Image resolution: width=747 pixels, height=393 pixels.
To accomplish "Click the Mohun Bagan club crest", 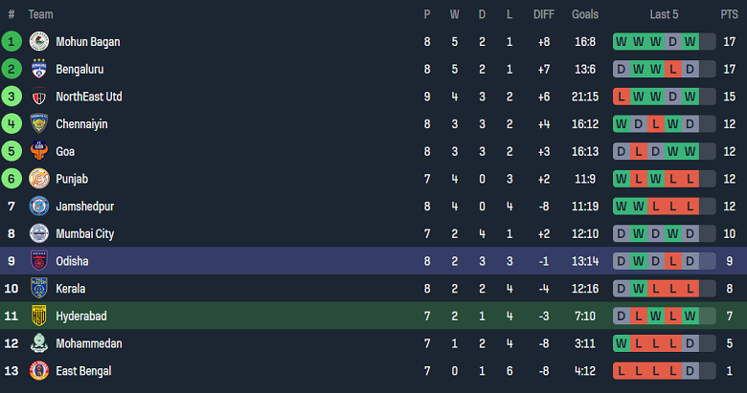I will click(x=39, y=42).
